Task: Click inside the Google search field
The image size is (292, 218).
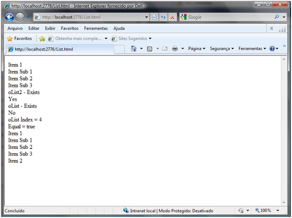Action: [230, 17]
